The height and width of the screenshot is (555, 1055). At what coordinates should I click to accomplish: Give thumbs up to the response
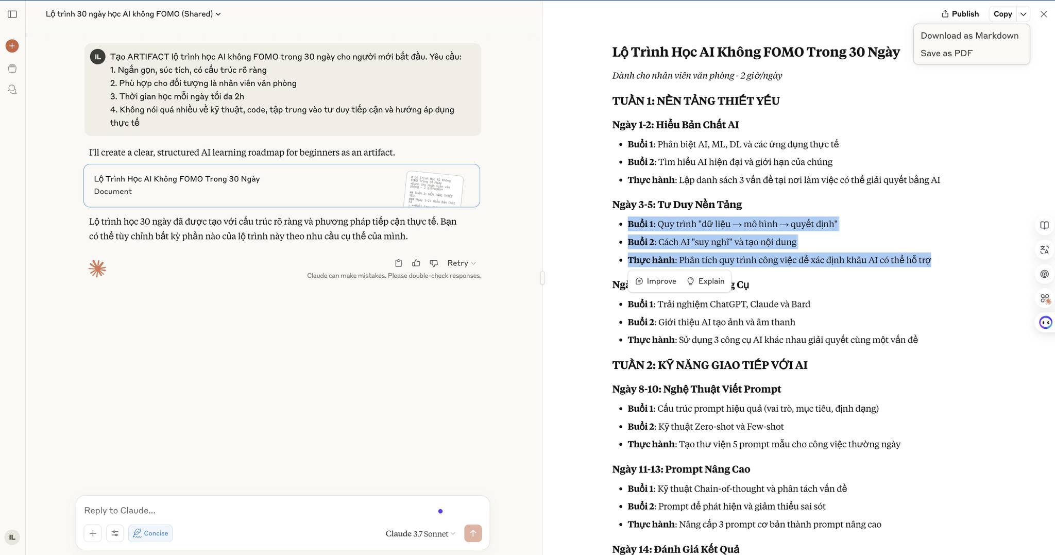click(x=416, y=263)
